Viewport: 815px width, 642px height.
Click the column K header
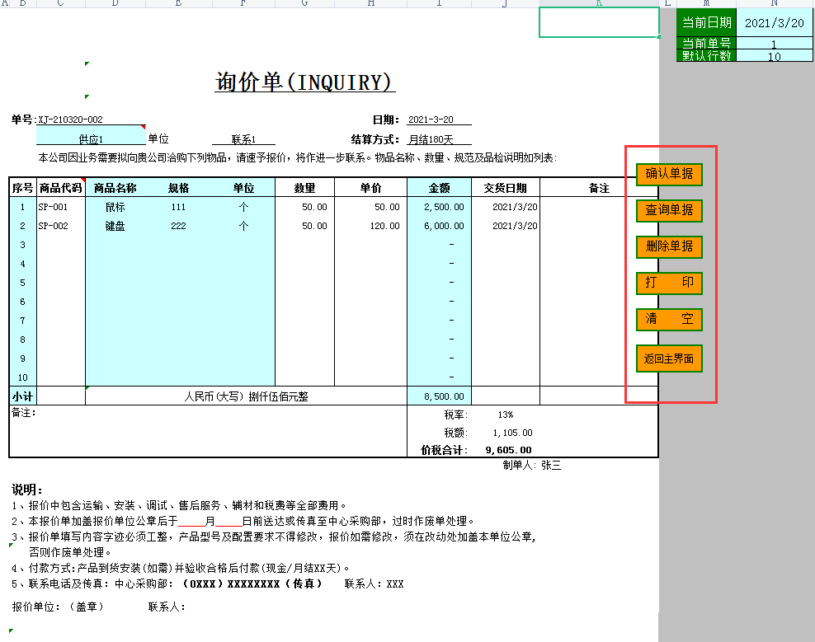tap(599, 3)
